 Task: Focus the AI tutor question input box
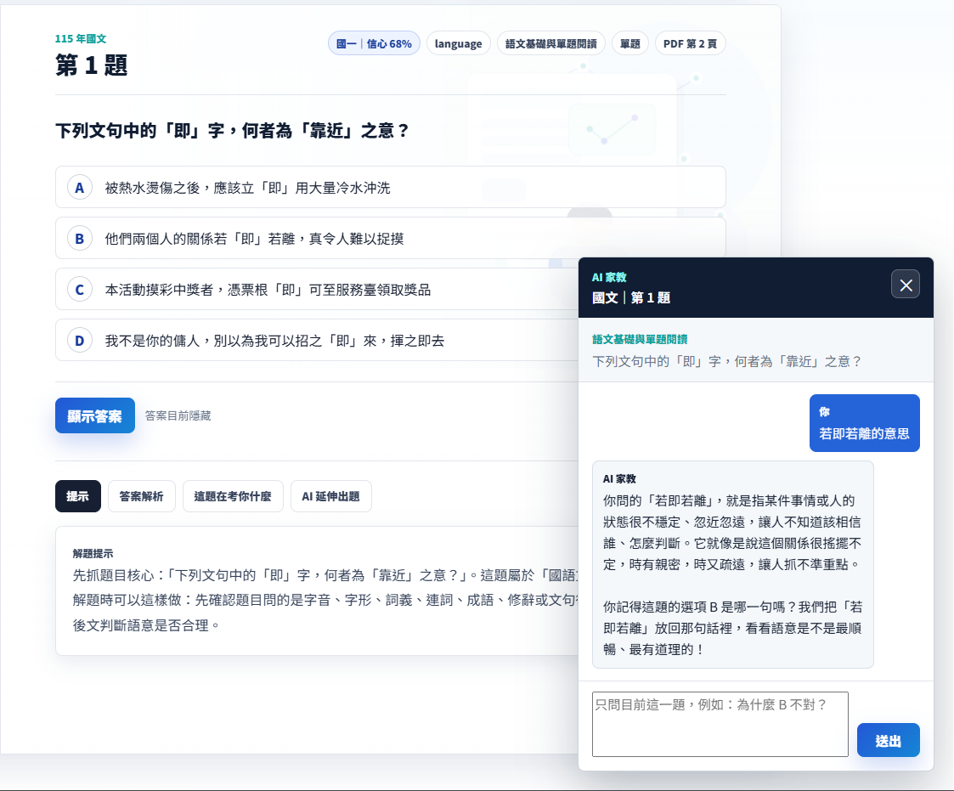[x=720, y=725]
